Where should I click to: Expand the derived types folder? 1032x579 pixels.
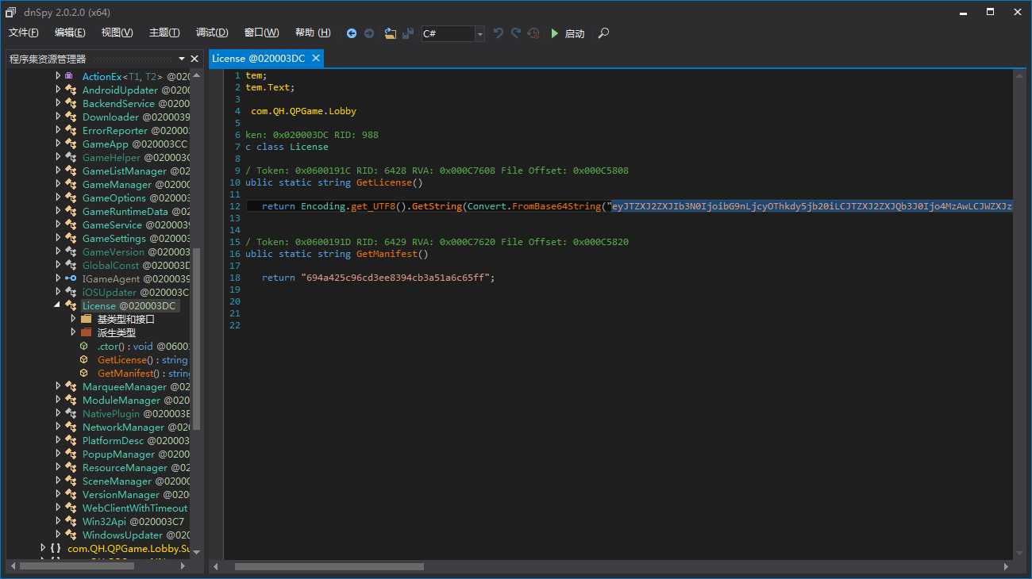72,332
